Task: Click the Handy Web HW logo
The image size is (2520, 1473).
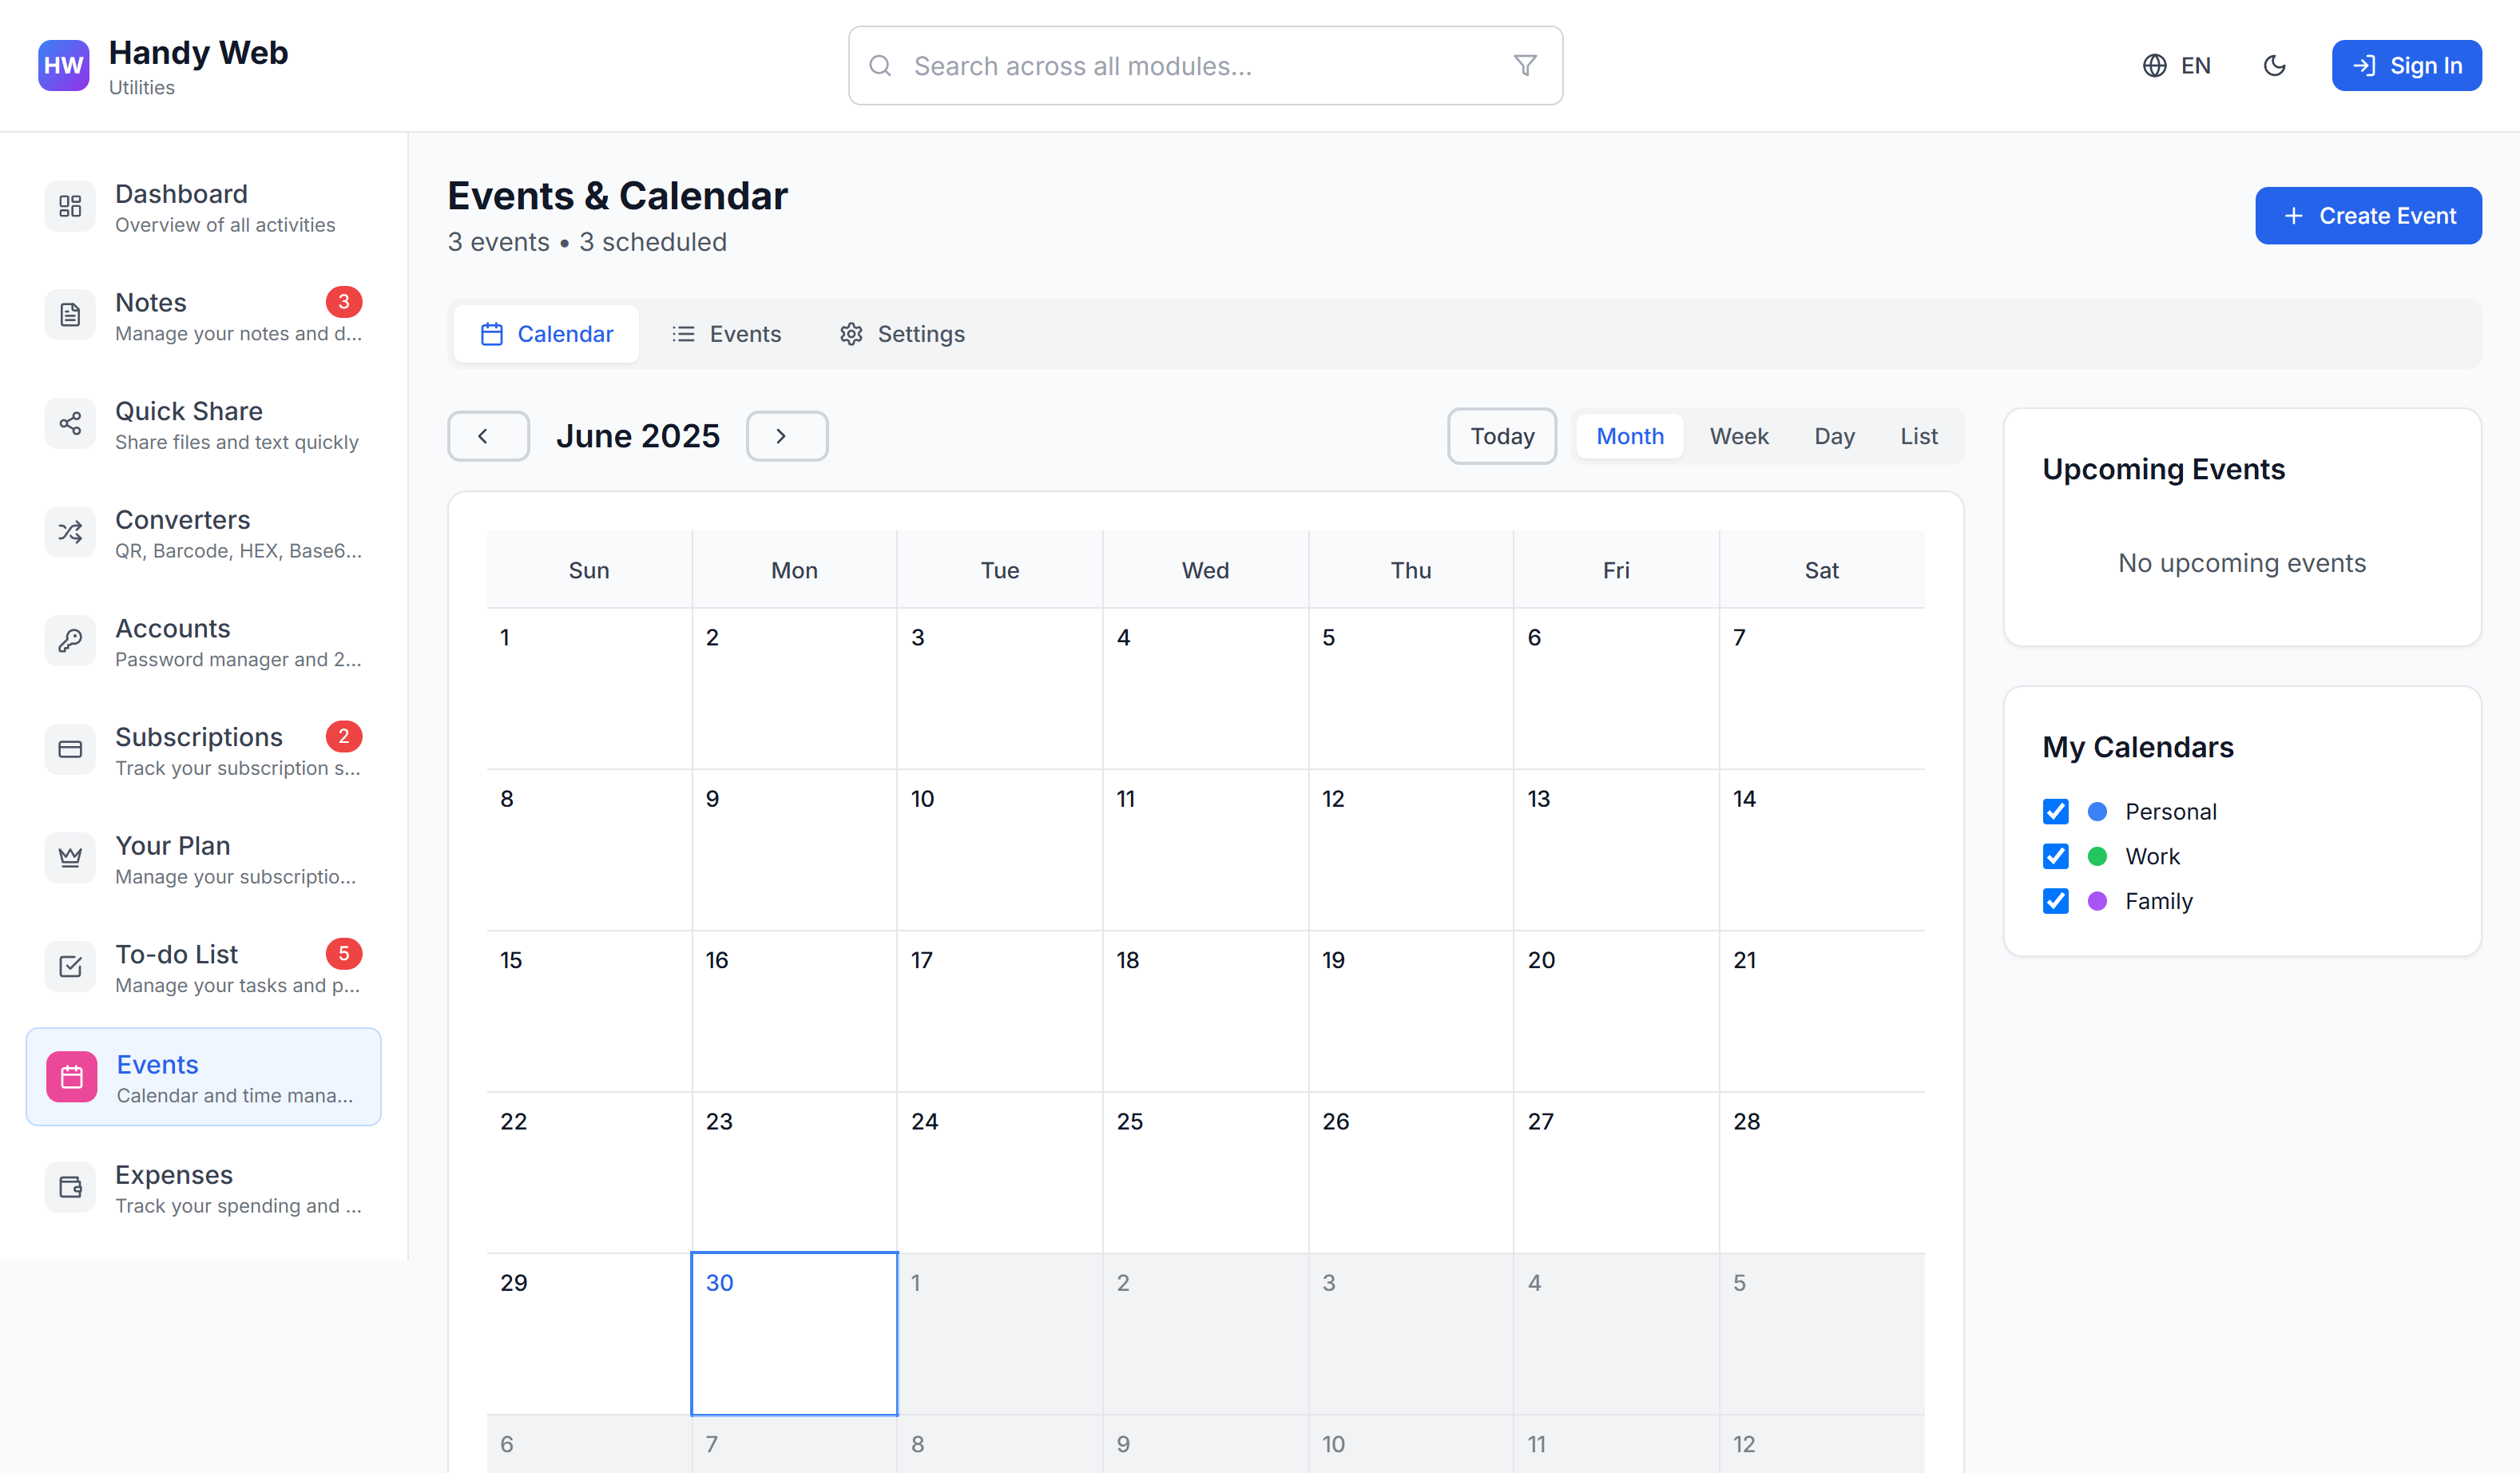Action: tap(64, 66)
